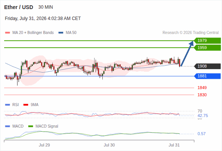Click the blue upward forecast arrow

pos(187,54)
